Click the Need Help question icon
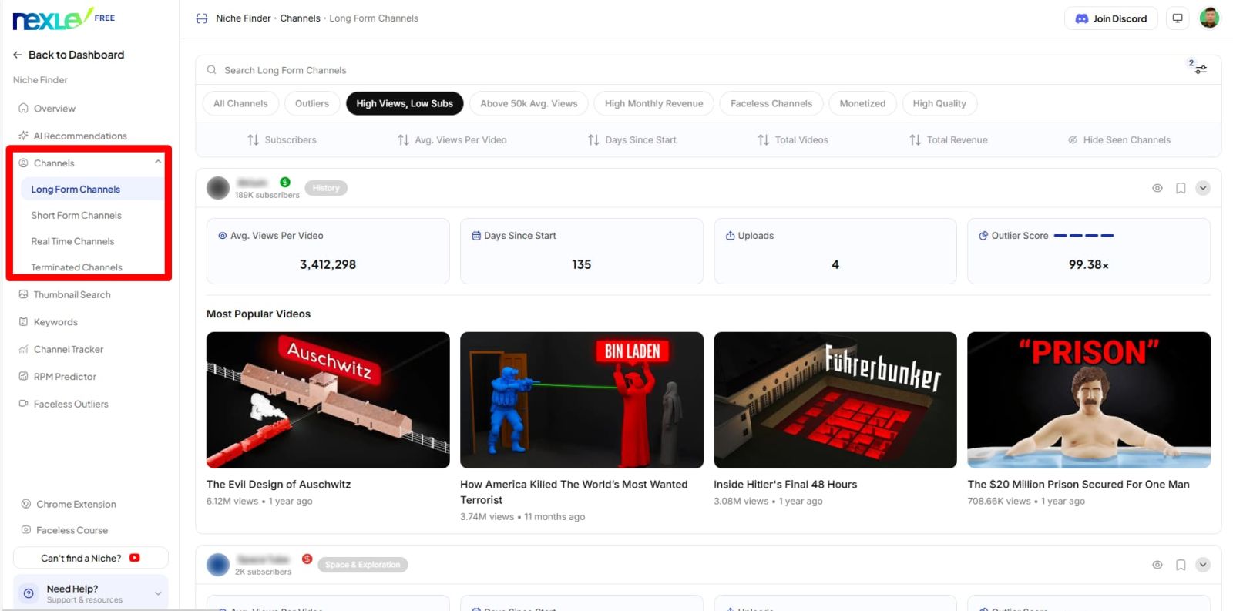The height and width of the screenshot is (611, 1233). click(x=29, y=593)
